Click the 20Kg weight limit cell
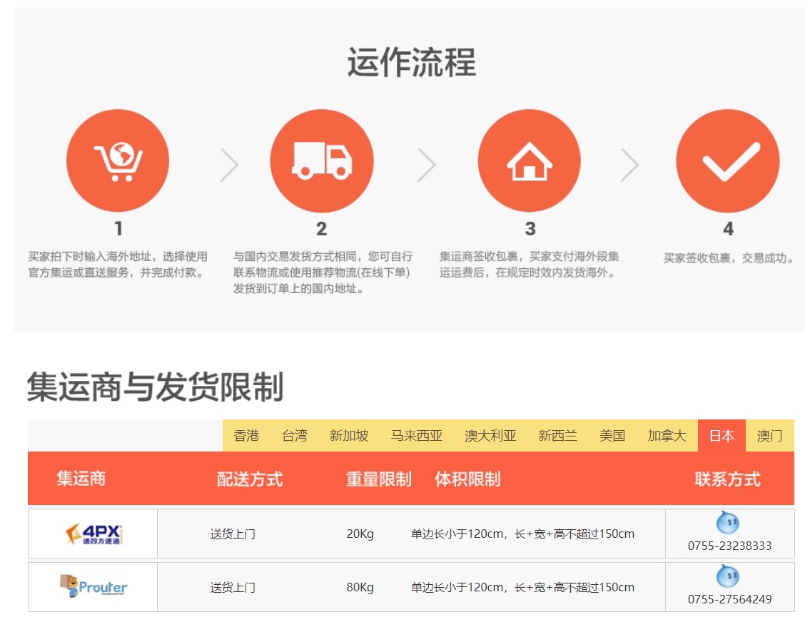Image resolution: width=805 pixels, height=617 pixels. pos(360,534)
